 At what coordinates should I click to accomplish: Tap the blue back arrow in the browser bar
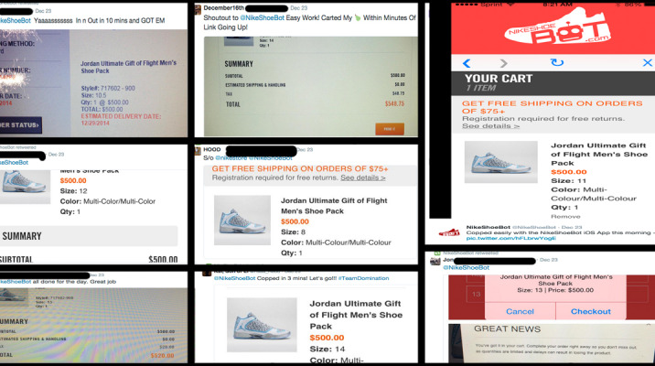(467, 63)
